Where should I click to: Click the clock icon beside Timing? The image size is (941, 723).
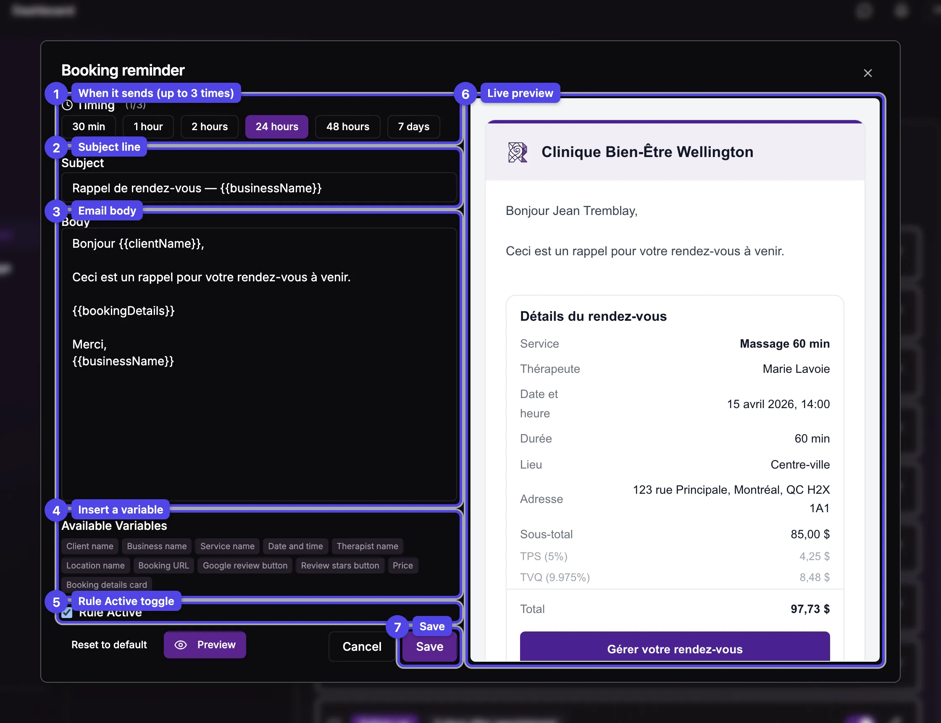tap(67, 105)
